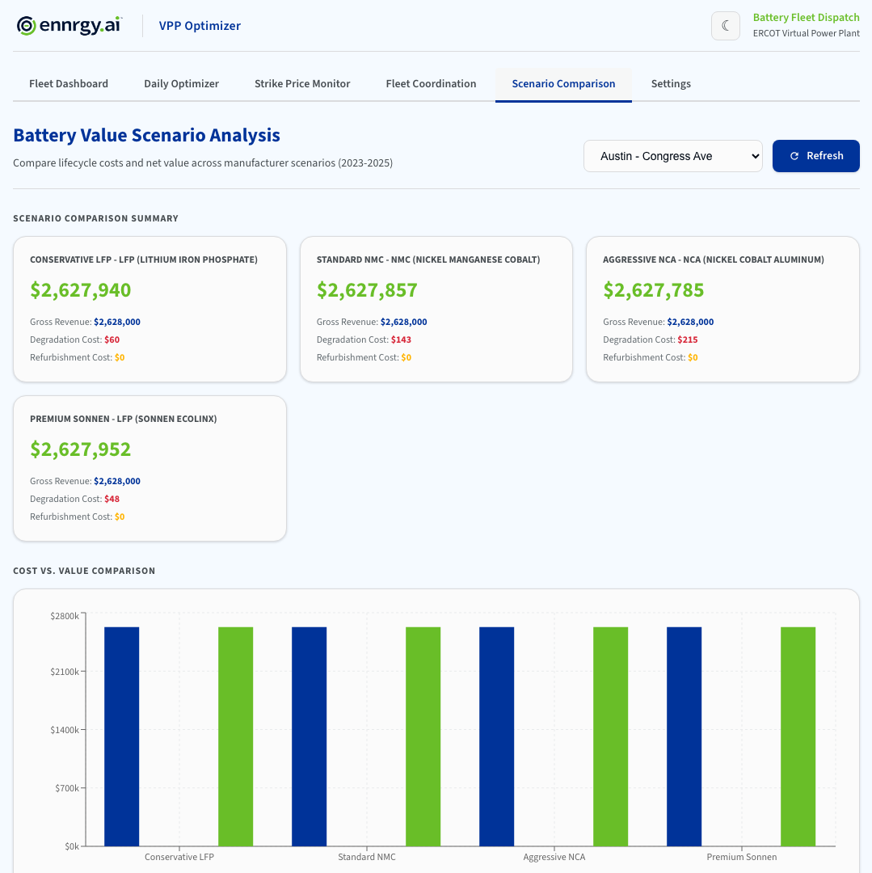Viewport: 872px width, 873px height.
Task: Click the Standard NMC scenario card
Action: click(x=436, y=308)
